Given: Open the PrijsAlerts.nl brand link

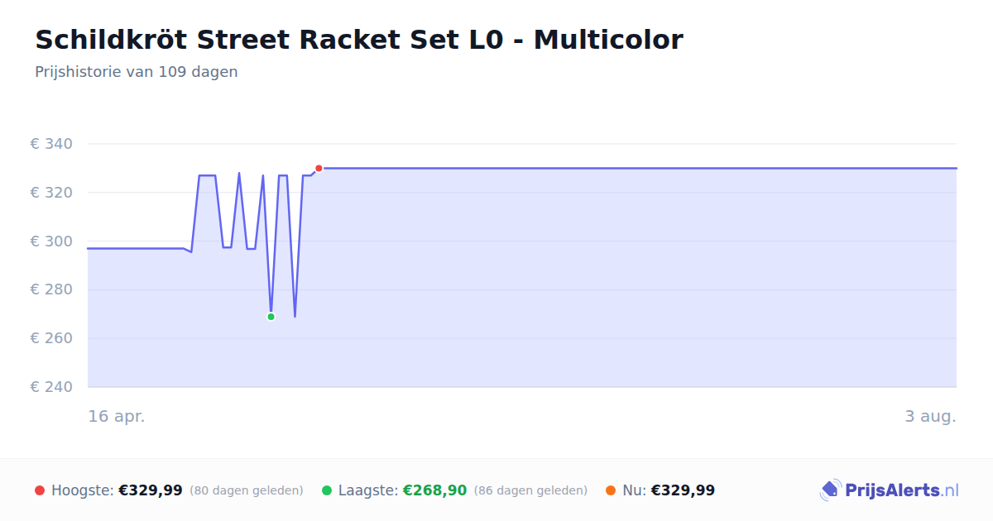Looking at the screenshot, I should (890, 490).
